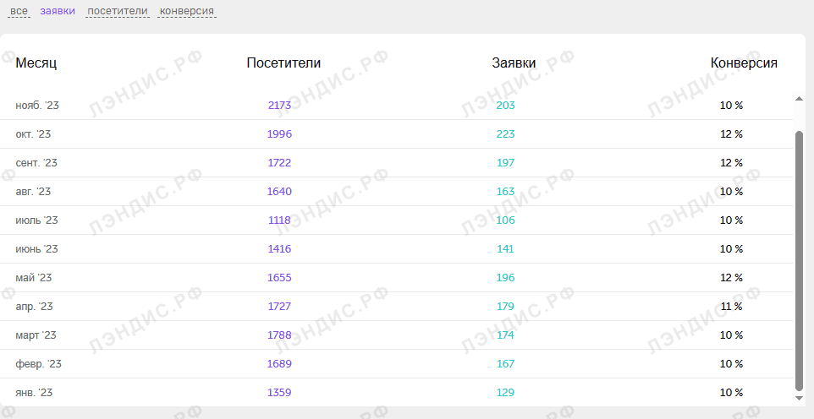Click the scrollbar down arrow
Screen dimensions: 814x419
799,398
